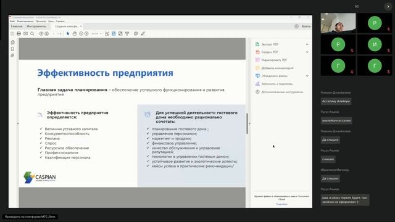The width and height of the screenshot is (395, 222).
Task: Expand the Объединить файлы chevron
Action: pyautogui.click(x=307, y=76)
